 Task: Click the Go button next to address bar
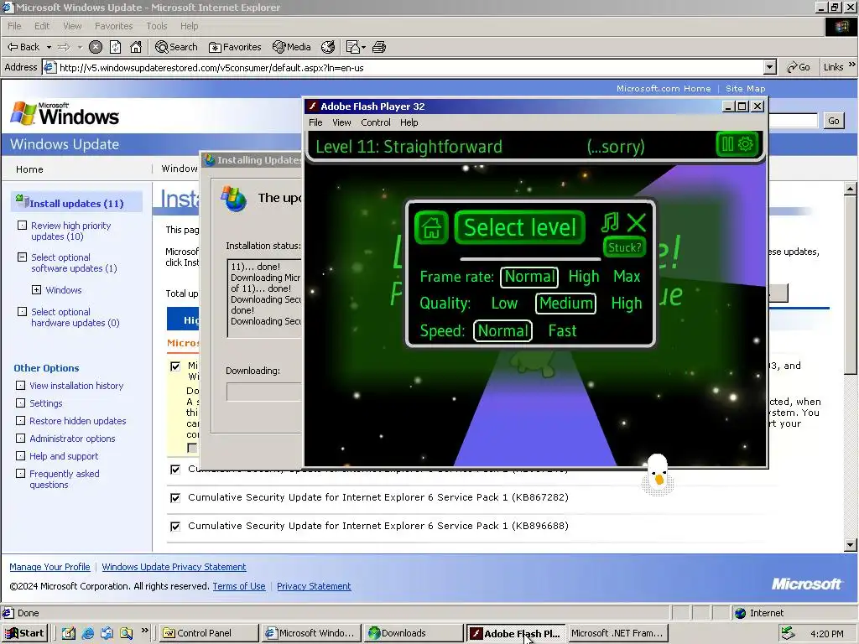799,67
